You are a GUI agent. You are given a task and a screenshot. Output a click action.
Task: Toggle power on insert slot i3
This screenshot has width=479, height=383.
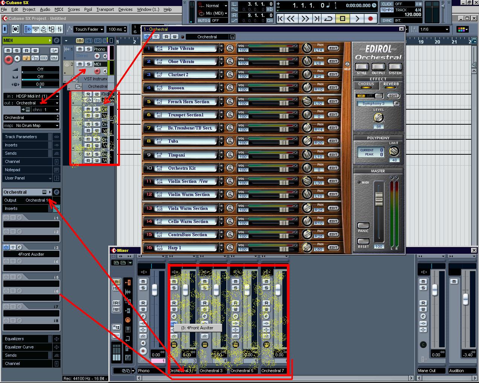pos(6,247)
